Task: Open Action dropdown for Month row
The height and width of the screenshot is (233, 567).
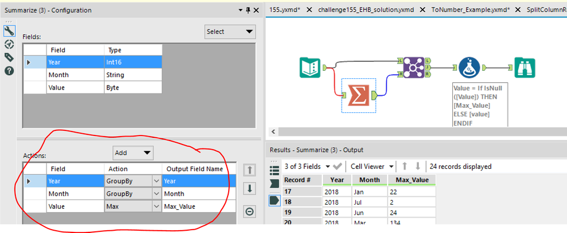Action: coord(156,194)
